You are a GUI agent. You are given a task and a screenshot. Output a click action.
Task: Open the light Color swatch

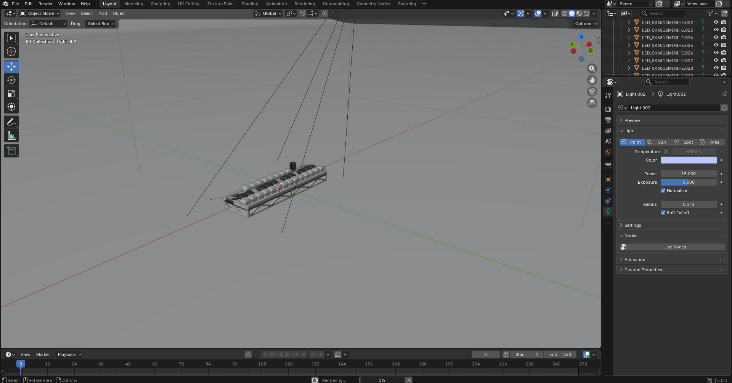point(689,160)
